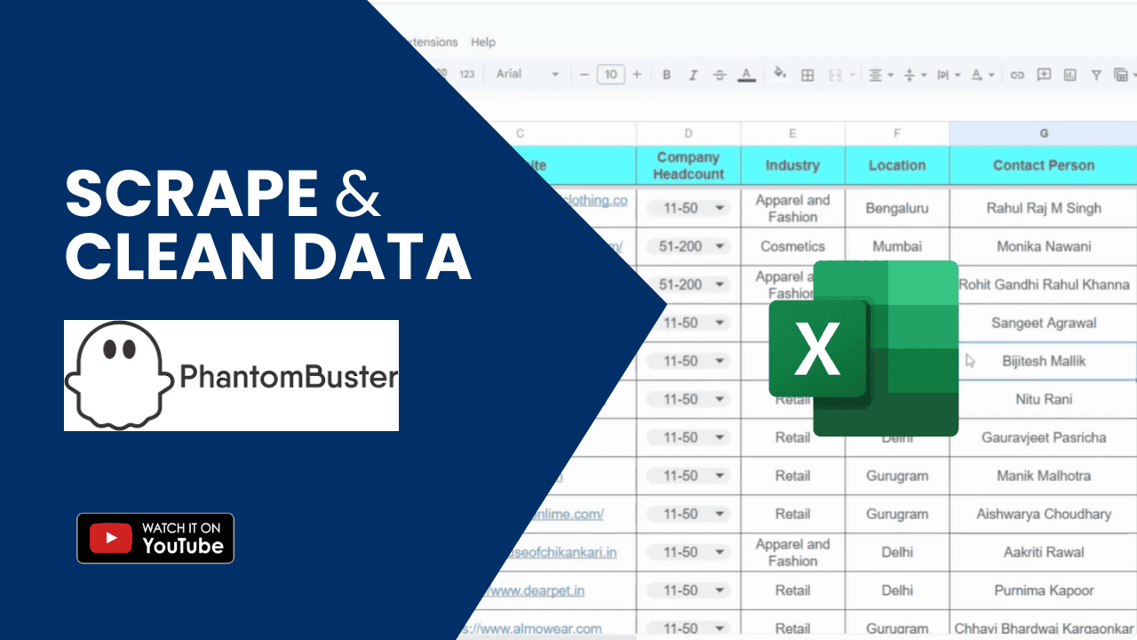Toggle bold formatting in the toolbar
Image resolution: width=1137 pixels, height=640 pixels.
click(x=666, y=75)
